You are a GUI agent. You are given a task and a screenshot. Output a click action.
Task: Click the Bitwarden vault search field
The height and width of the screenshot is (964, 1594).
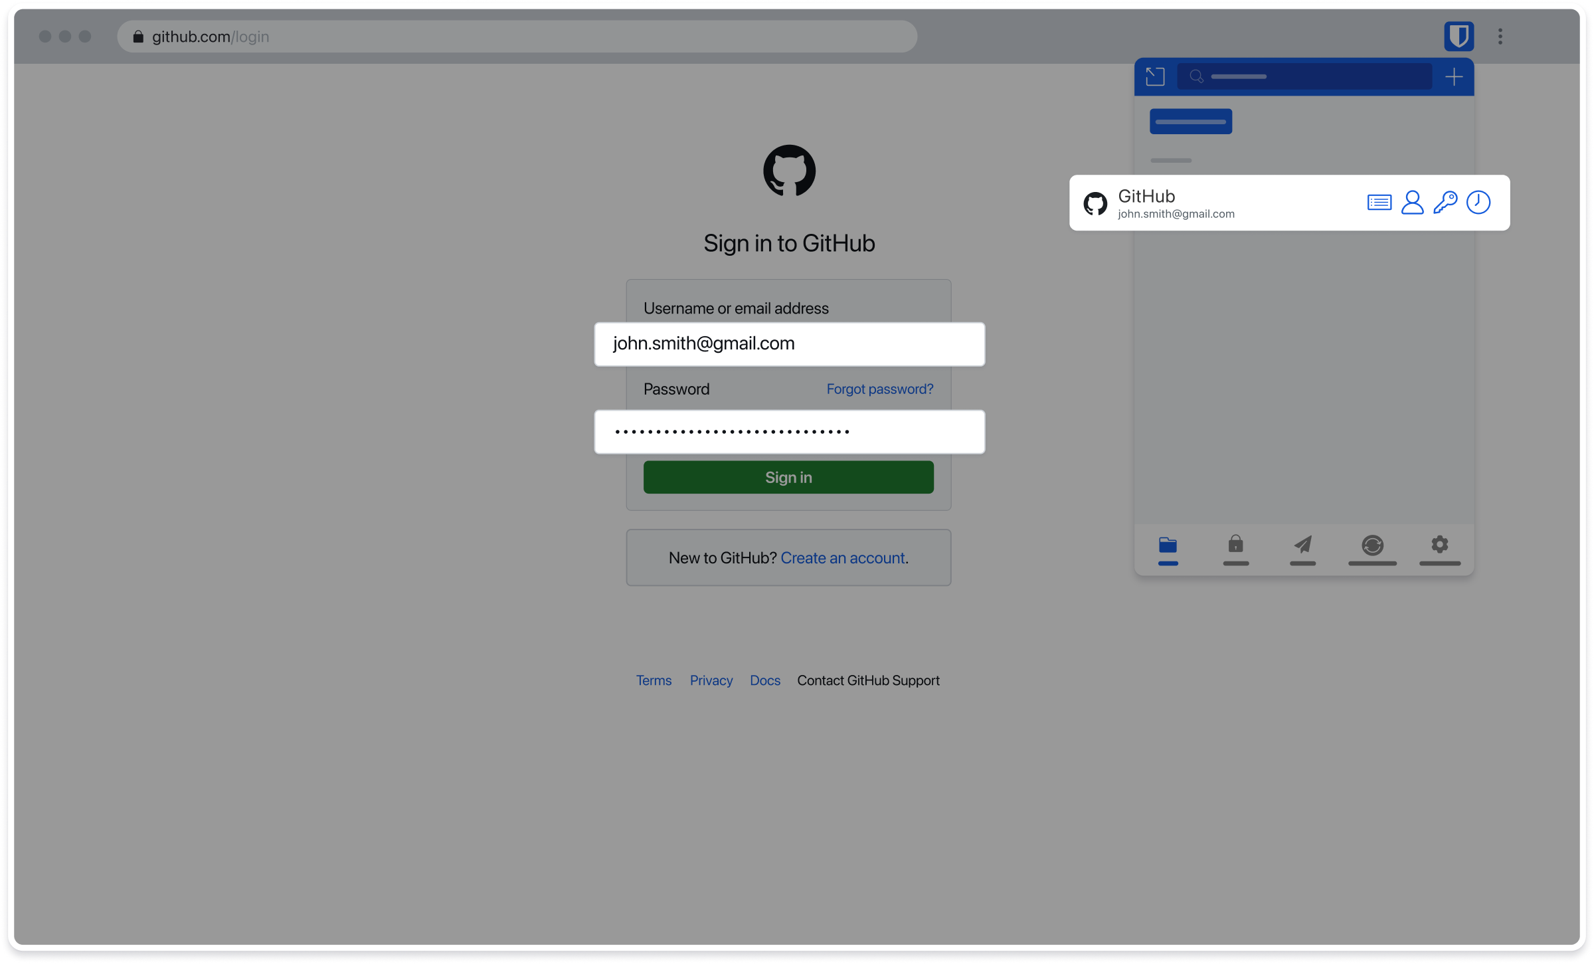(1304, 76)
